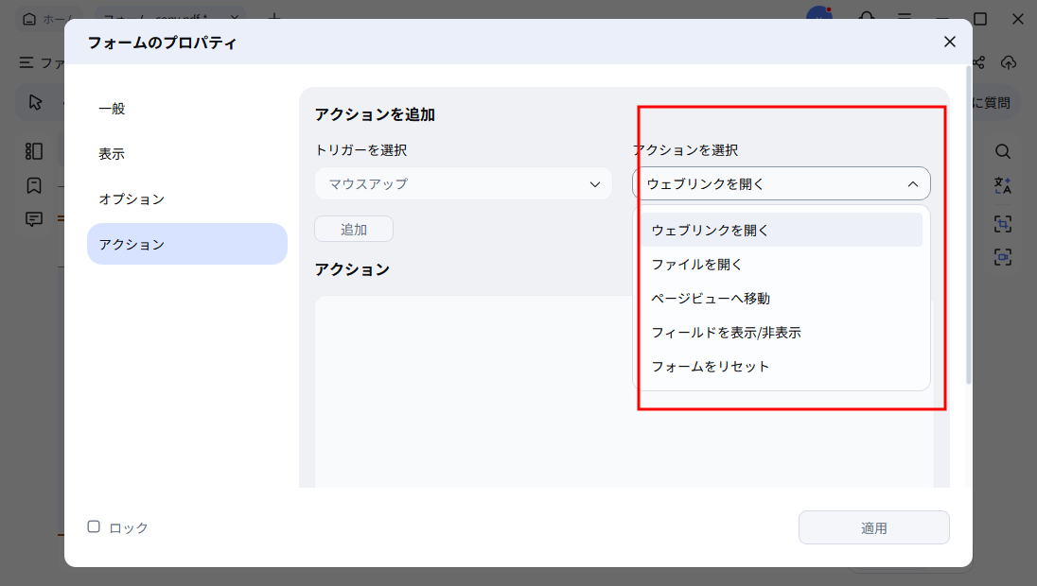Open the AI translate tool
This screenshot has height=586, width=1037.
point(1002,186)
